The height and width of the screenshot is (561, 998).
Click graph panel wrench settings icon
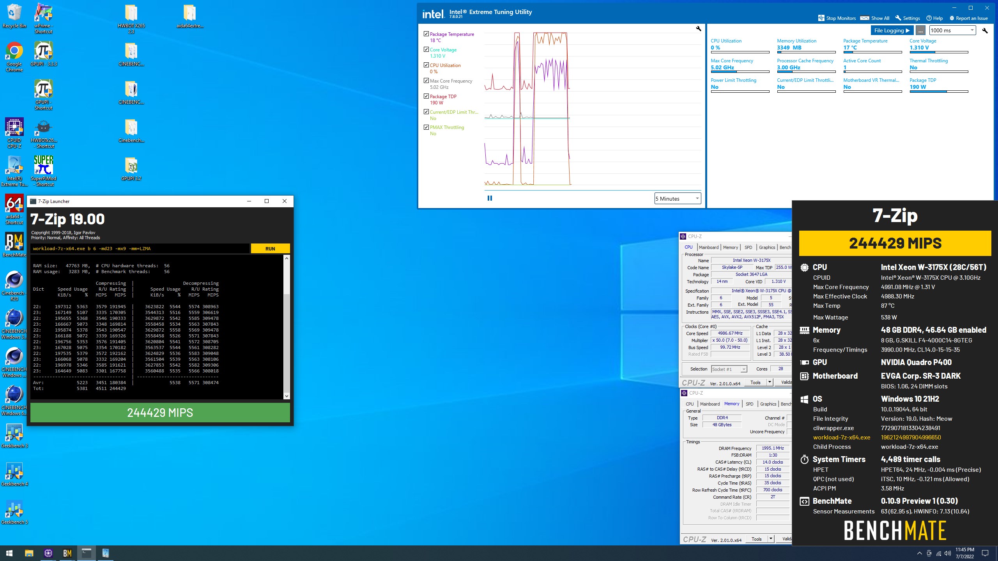pos(699,28)
